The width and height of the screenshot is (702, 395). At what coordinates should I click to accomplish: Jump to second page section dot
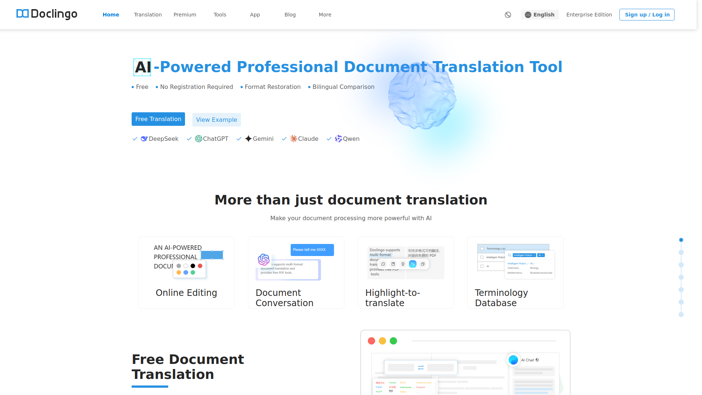pyautogui.click(x=681, y=252)
